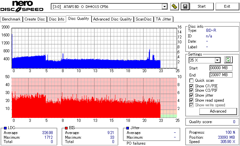Click the Speed value 305.90 X

[228, 142]
